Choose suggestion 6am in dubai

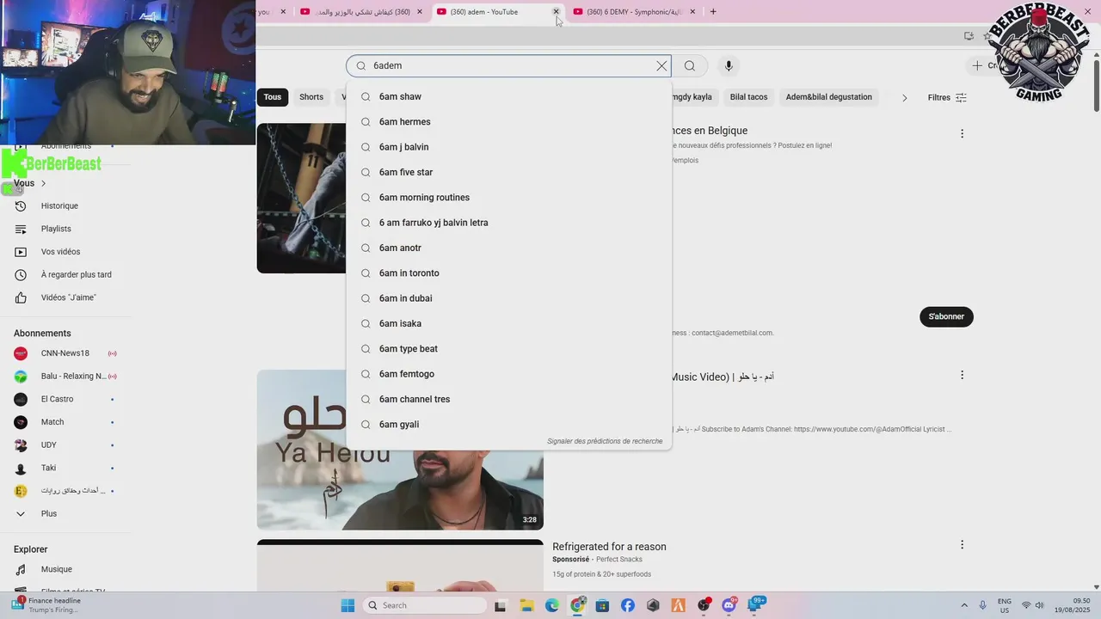[508, 298]
